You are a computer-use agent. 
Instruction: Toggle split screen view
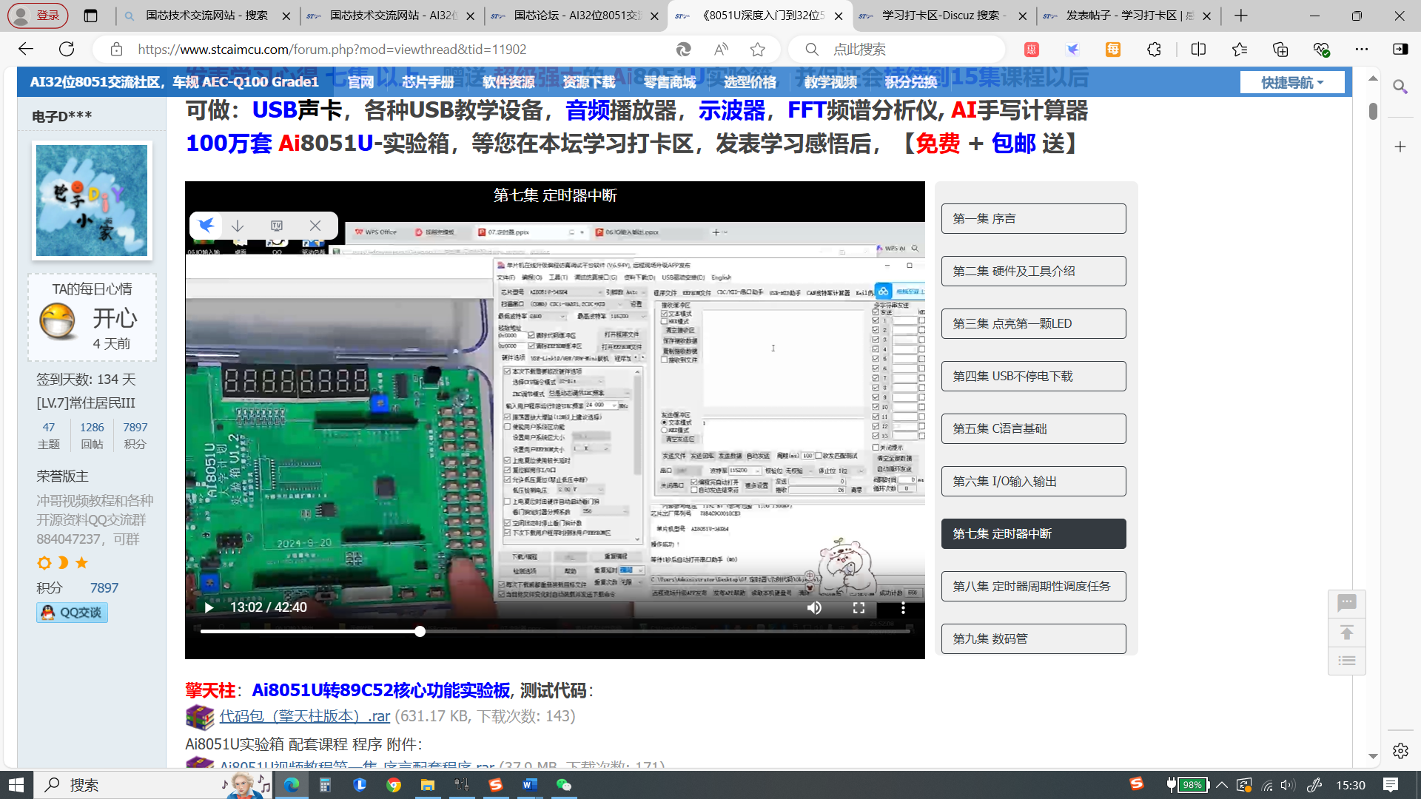pyautogui.click(x=1198, y=50)
